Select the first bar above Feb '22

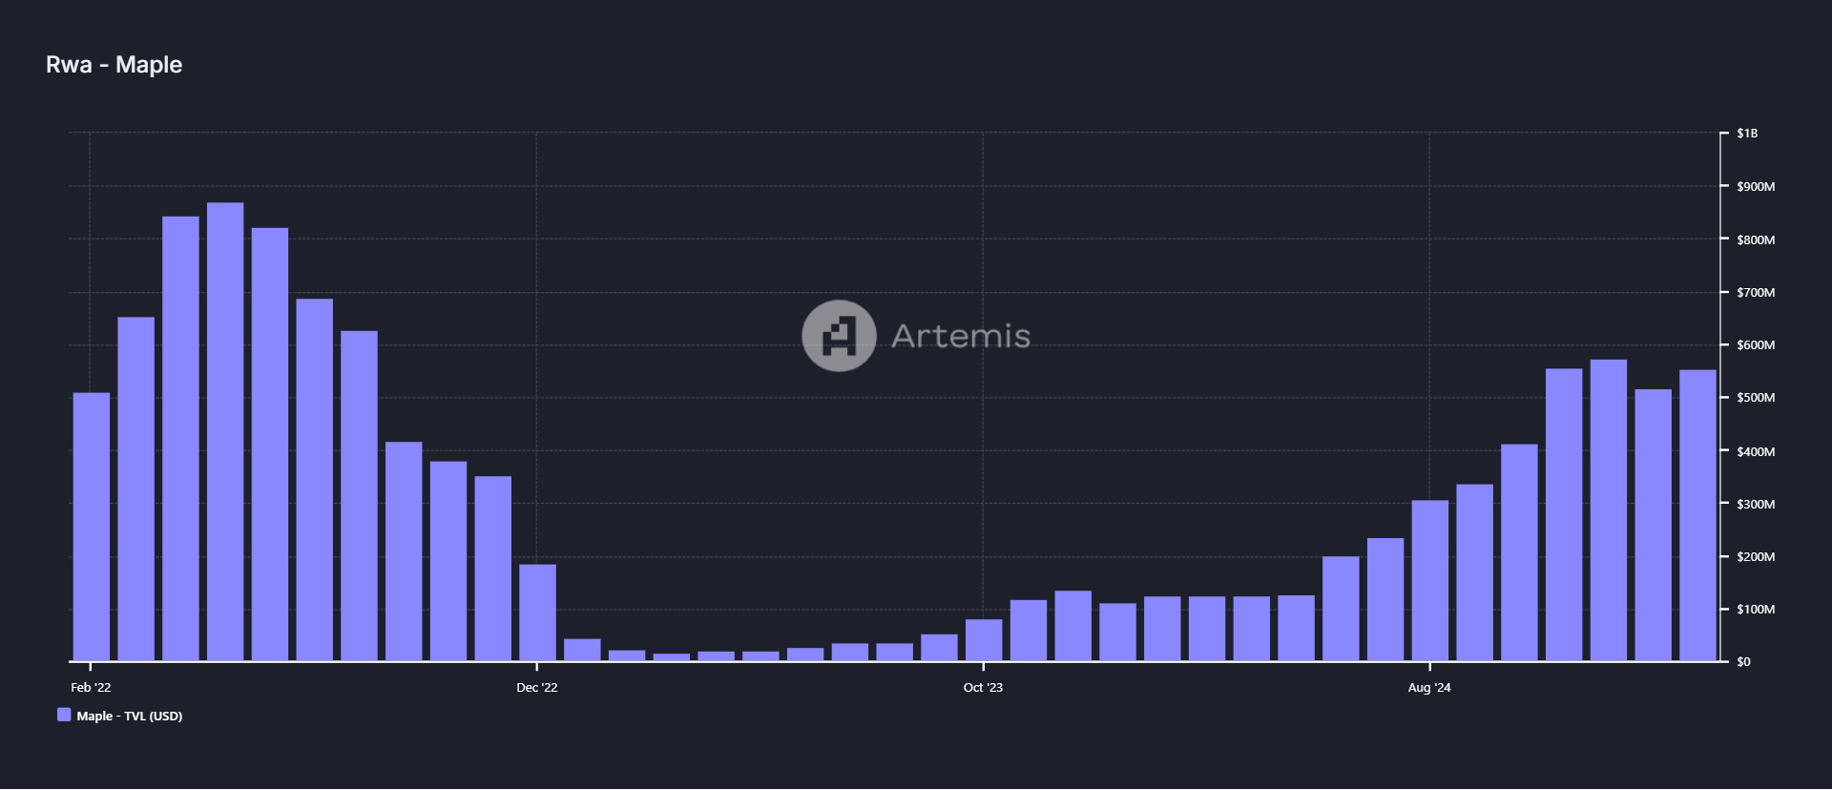click(x=92, y=527)
